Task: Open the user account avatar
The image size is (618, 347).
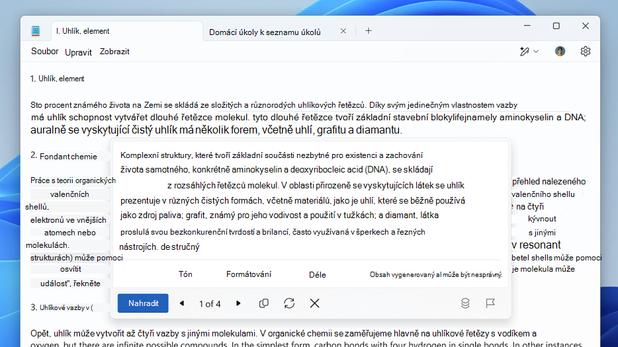Action: (x=560, y=51)
